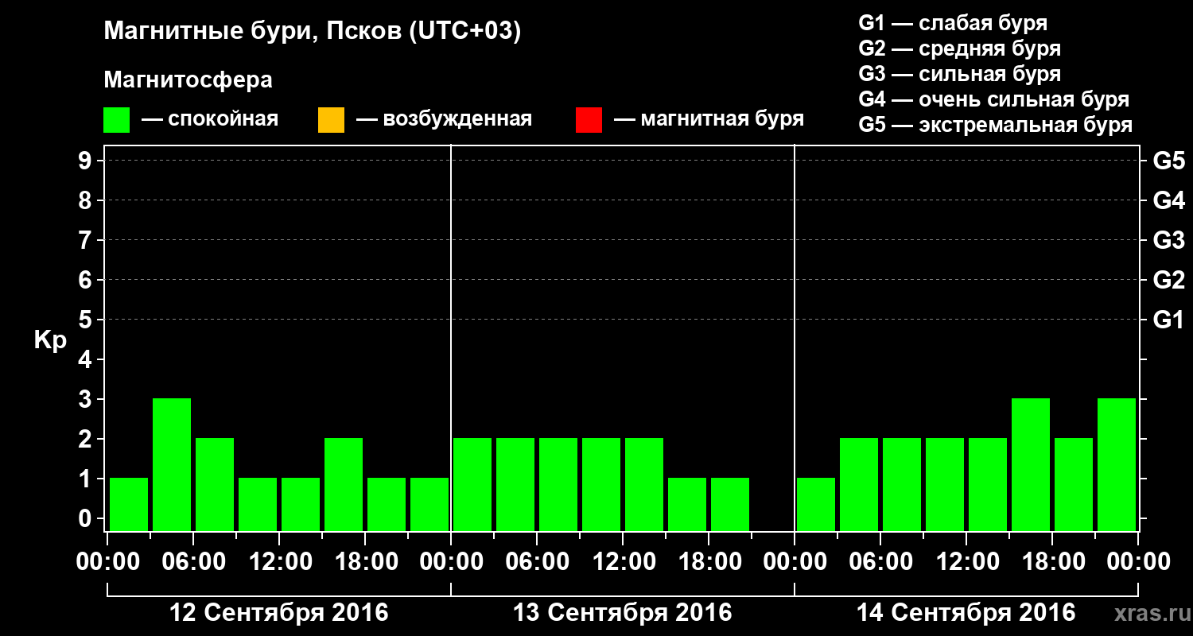
Task: Click the date label '14 Сентября 2016'
Action: coord(966,613)
